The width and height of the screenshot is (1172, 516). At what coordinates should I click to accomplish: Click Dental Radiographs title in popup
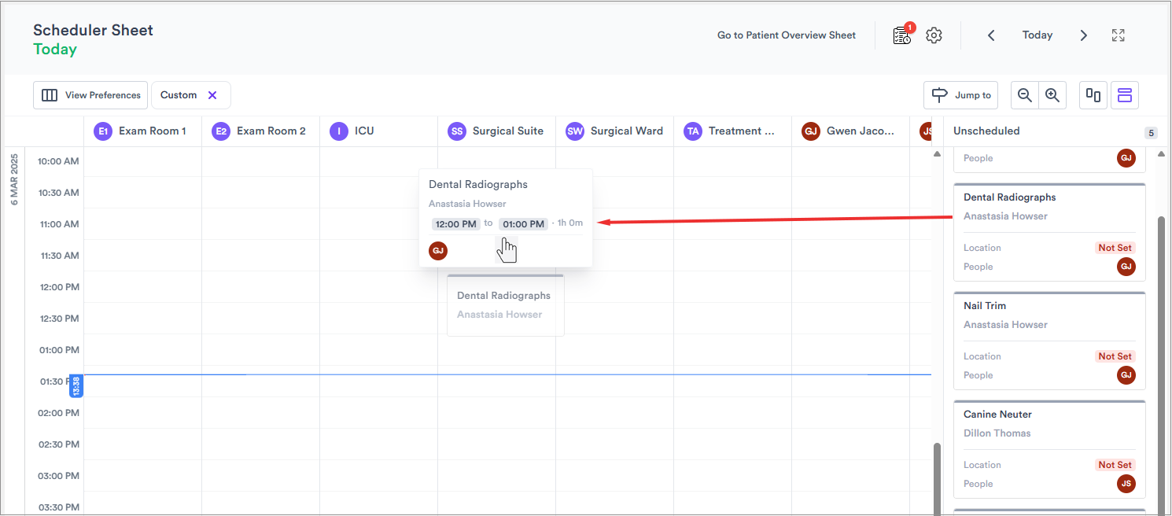pos(478,185)
